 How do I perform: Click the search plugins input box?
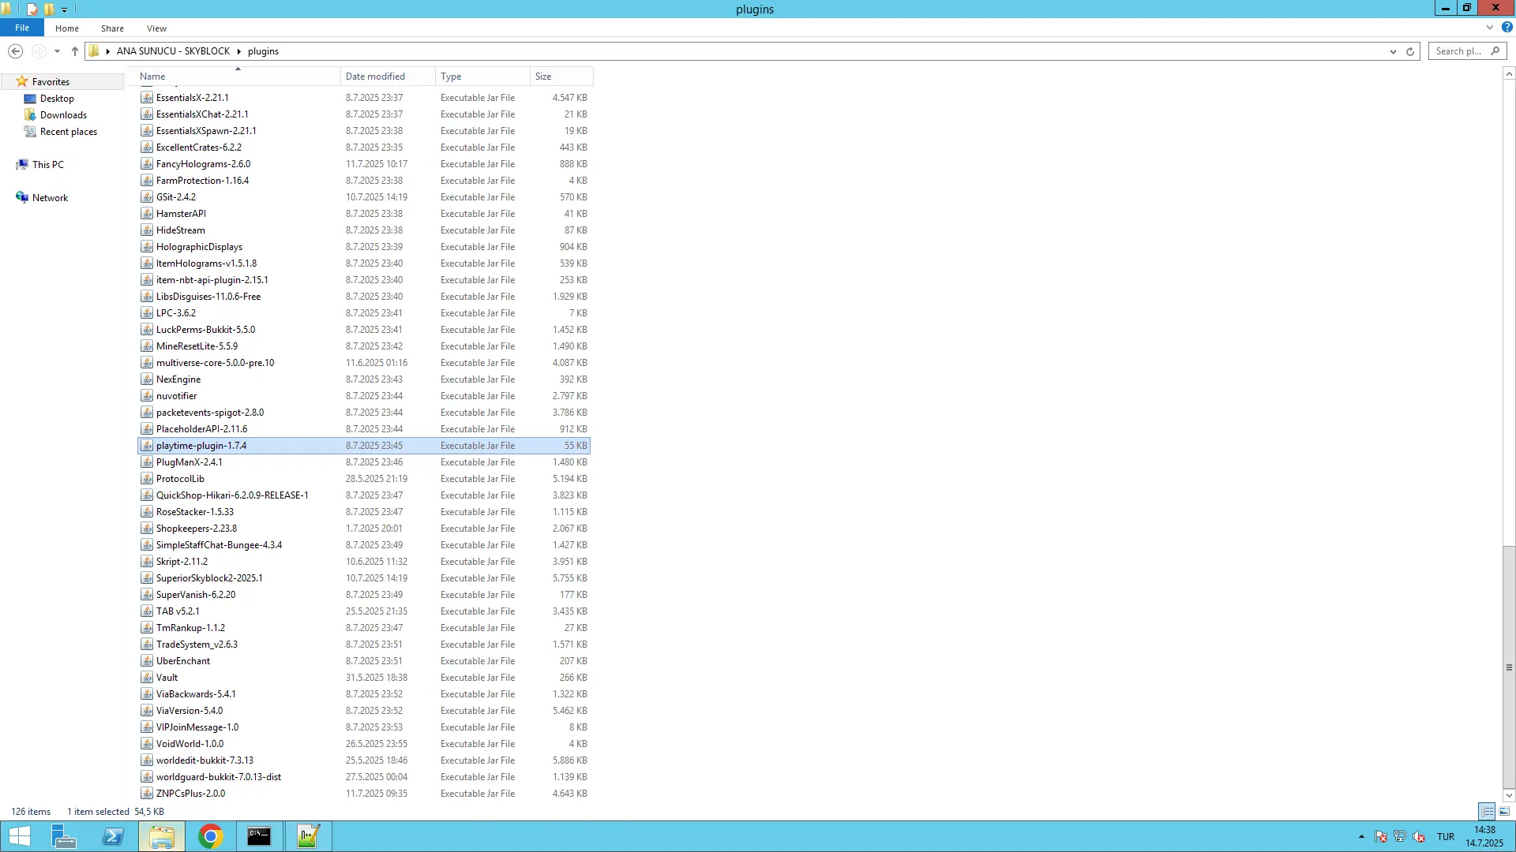(1466, 51)
